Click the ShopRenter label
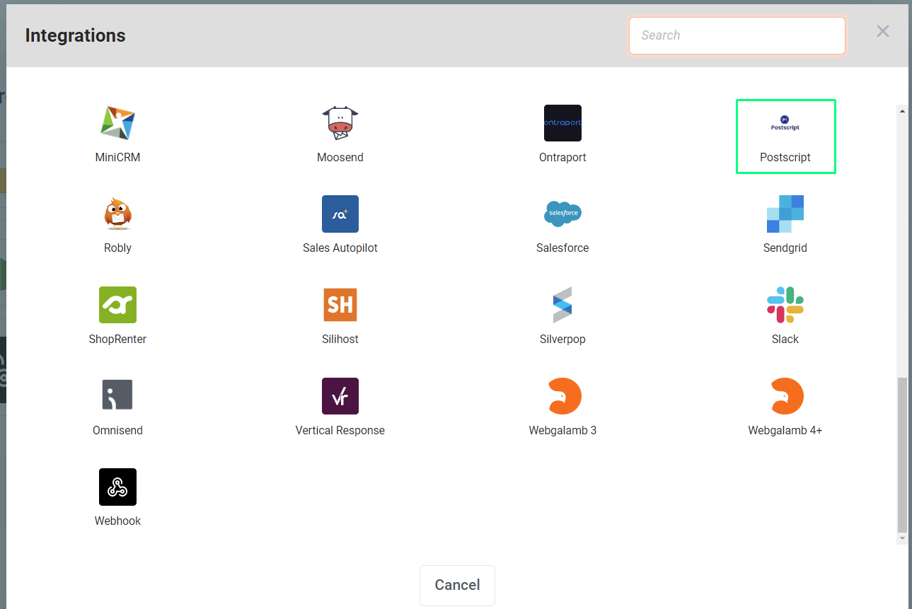912x609 pixels. click(117, 339)
